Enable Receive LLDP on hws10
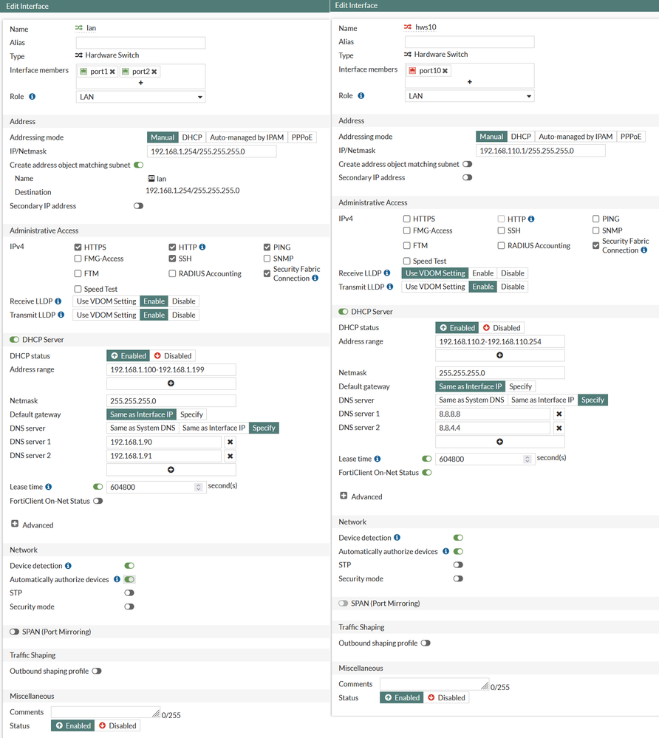This screenshot has width=659, height=738. pyautogui.click(x=482, y=273)
